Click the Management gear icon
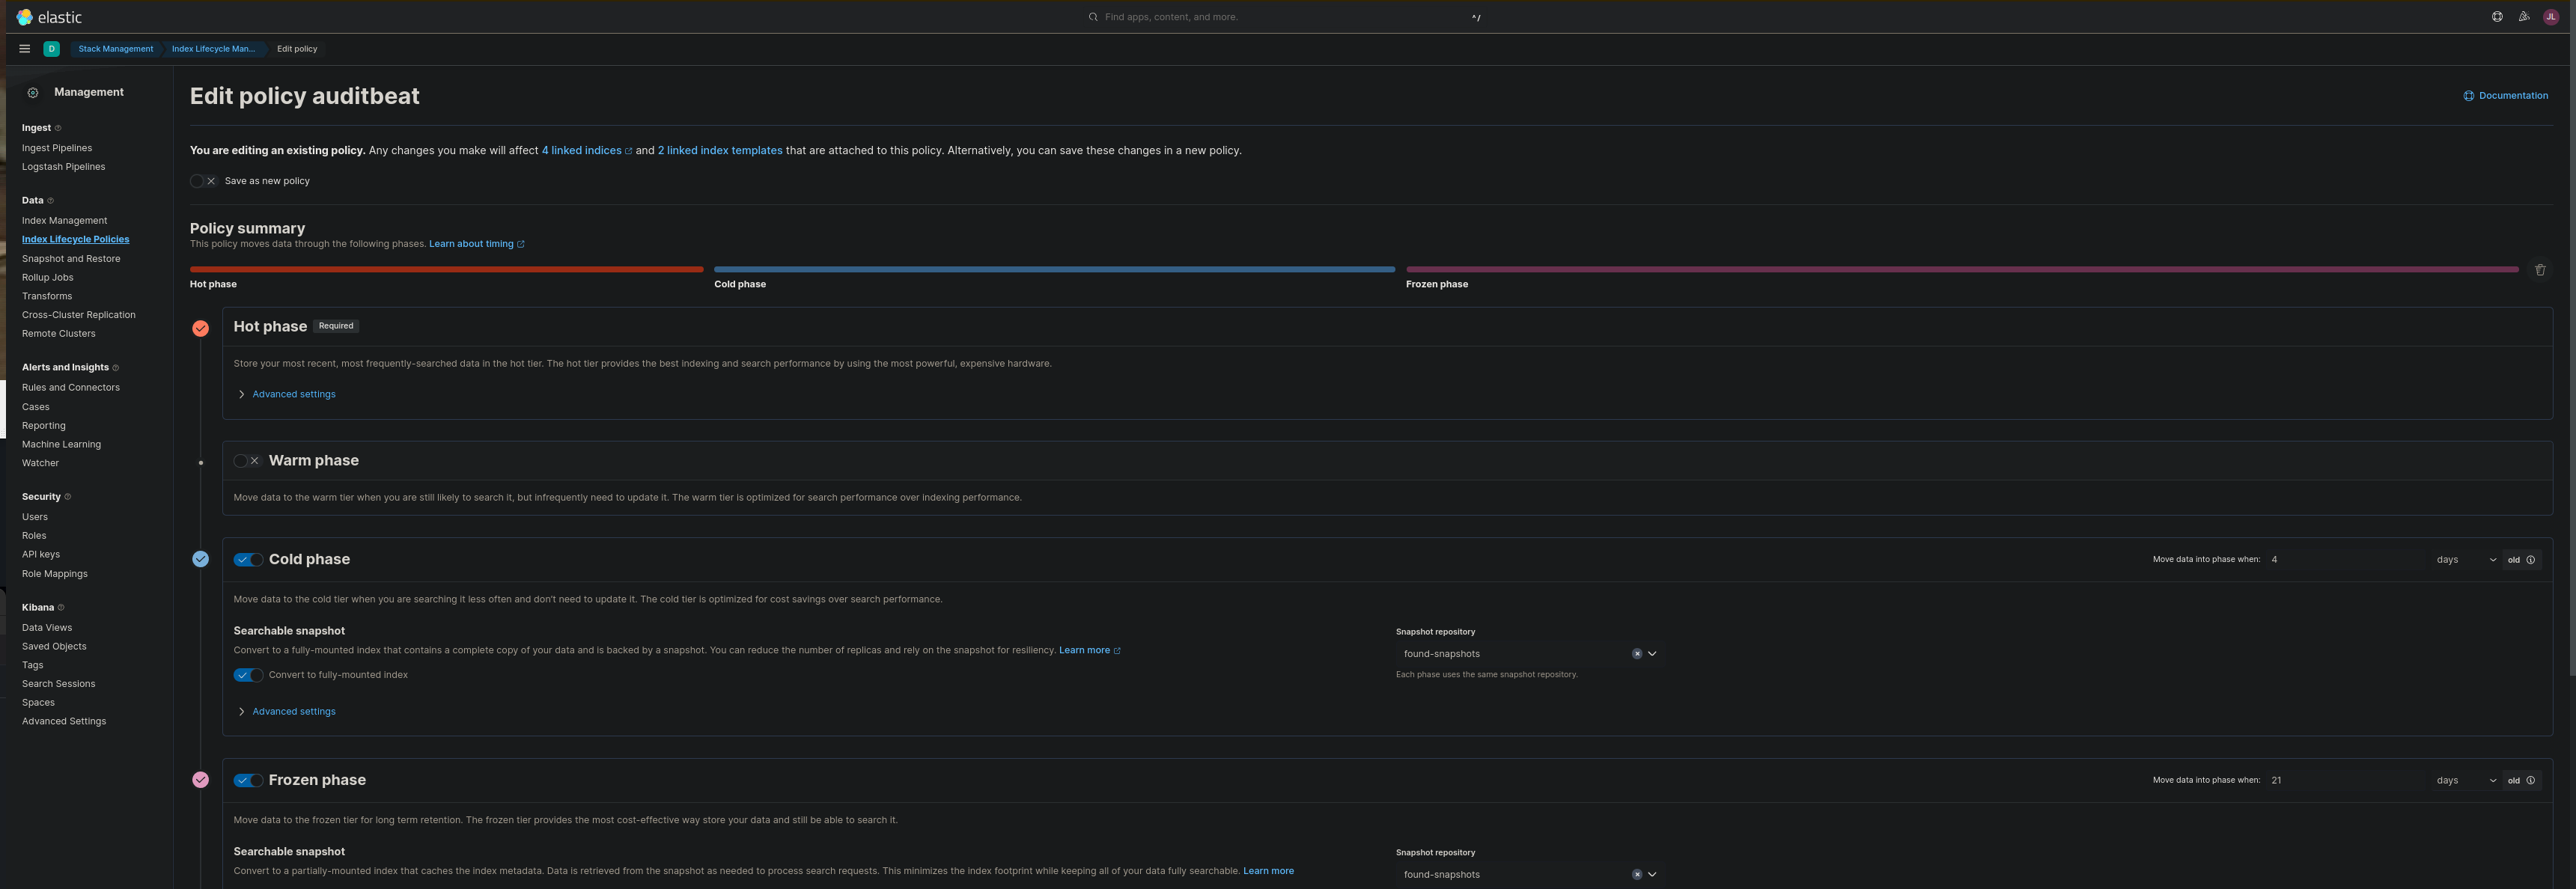 point(33,92)
